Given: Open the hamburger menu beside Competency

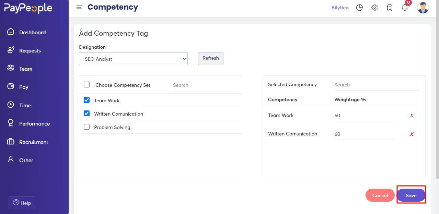Looking at the screenshot, I should [79, 7].
